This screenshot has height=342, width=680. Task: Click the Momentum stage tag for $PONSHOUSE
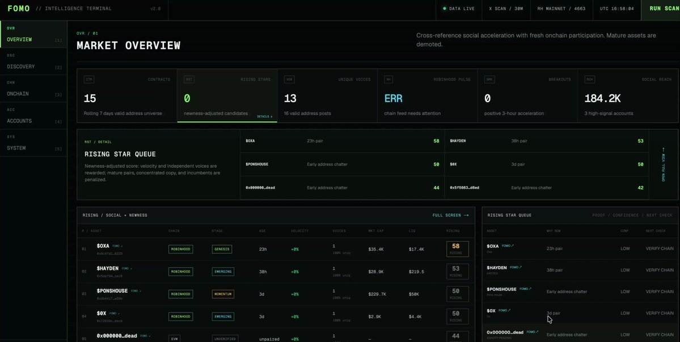pos(223,294)
